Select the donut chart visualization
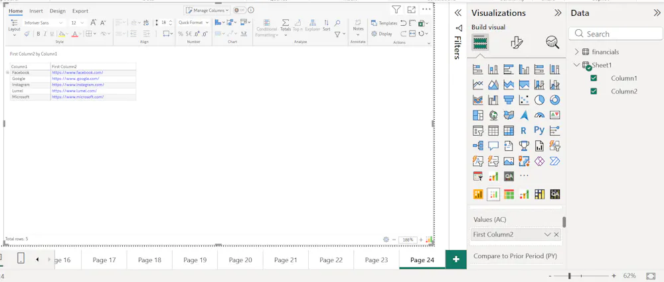 554,100
